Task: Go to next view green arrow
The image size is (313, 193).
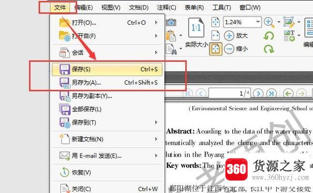Action: pos(301,93)
